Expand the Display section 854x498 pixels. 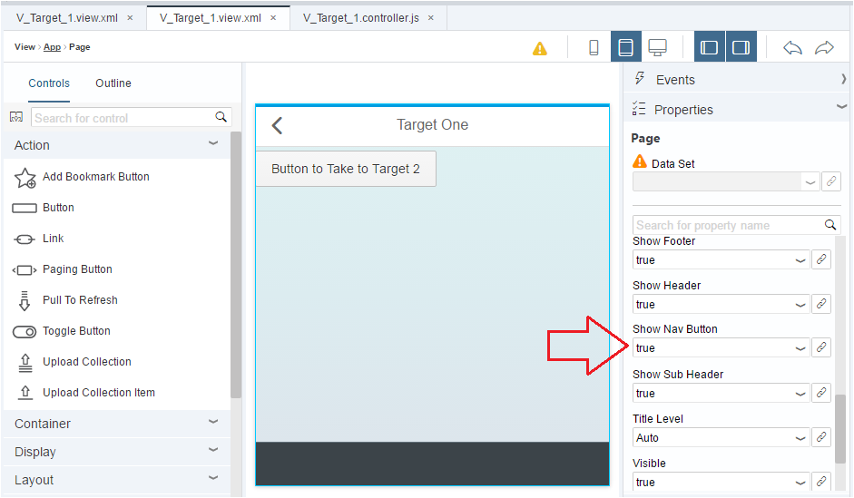click(213, 450)
